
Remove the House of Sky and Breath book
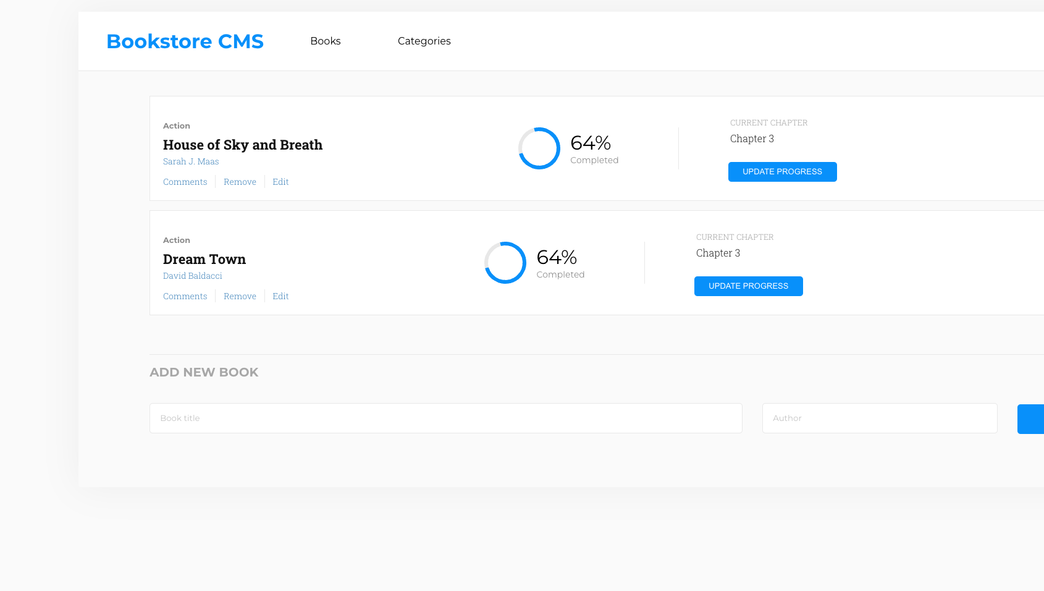[x=240, y=182]
